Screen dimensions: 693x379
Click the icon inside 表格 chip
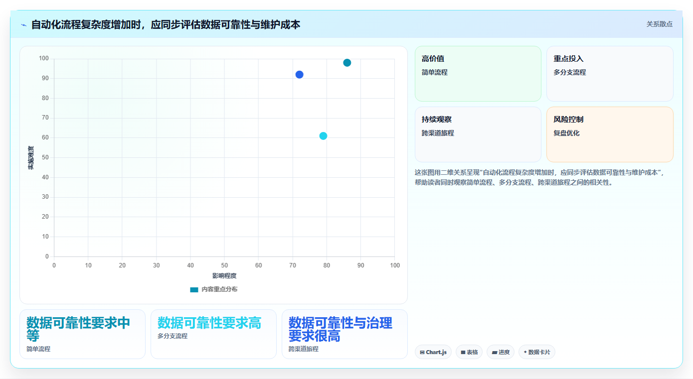[463, 353]
